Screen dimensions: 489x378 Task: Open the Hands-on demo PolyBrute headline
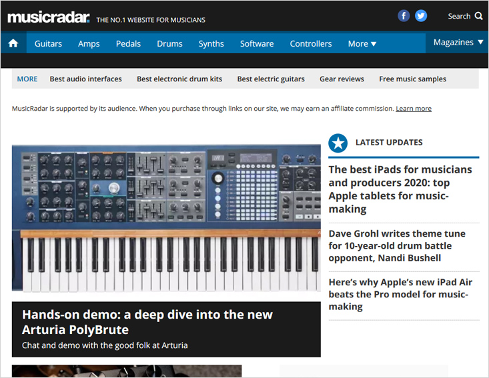pyautogui.click(x=147, y=322)
